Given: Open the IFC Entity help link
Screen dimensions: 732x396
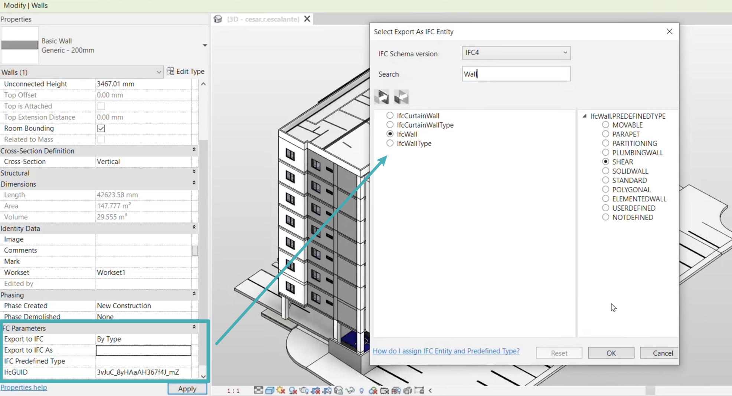Looking at the screenshot, I should [x=446, y=351].
